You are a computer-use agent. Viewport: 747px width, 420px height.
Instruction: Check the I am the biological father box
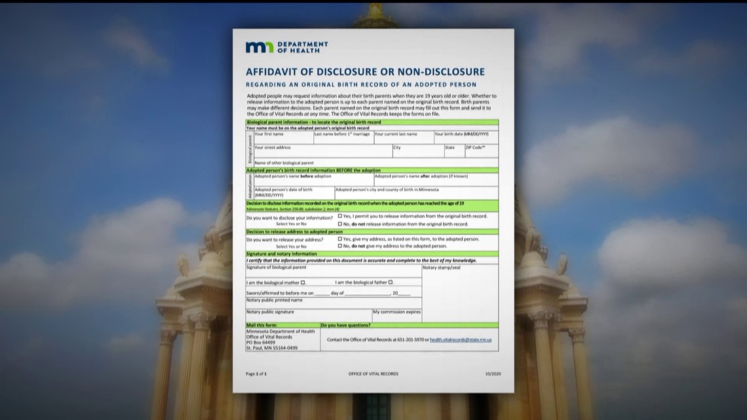(x=391, y=282)
